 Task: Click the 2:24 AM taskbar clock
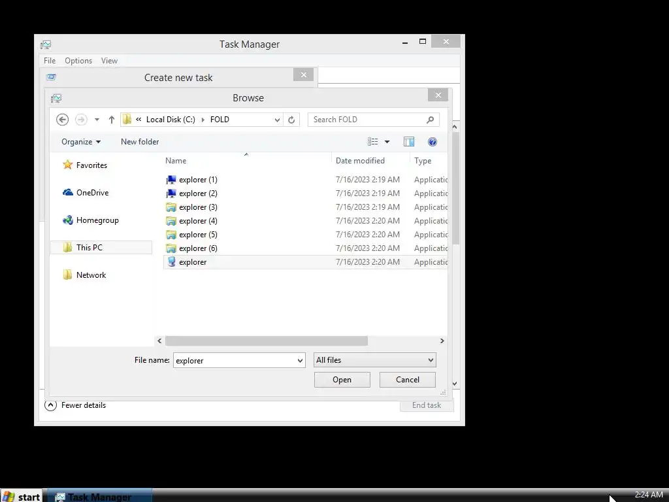coord(649,495)
